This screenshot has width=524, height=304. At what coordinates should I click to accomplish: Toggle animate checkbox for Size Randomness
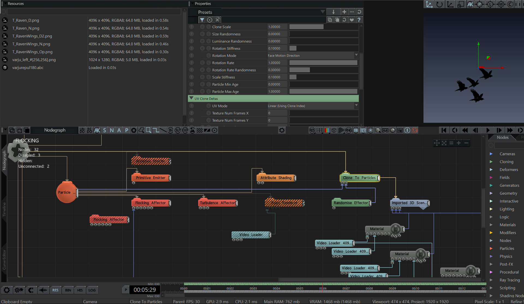pos(202,34)
